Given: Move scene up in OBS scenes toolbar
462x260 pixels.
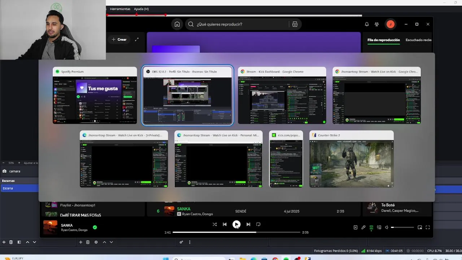Looking at the screenshot, I should click(x=27, y=242).
